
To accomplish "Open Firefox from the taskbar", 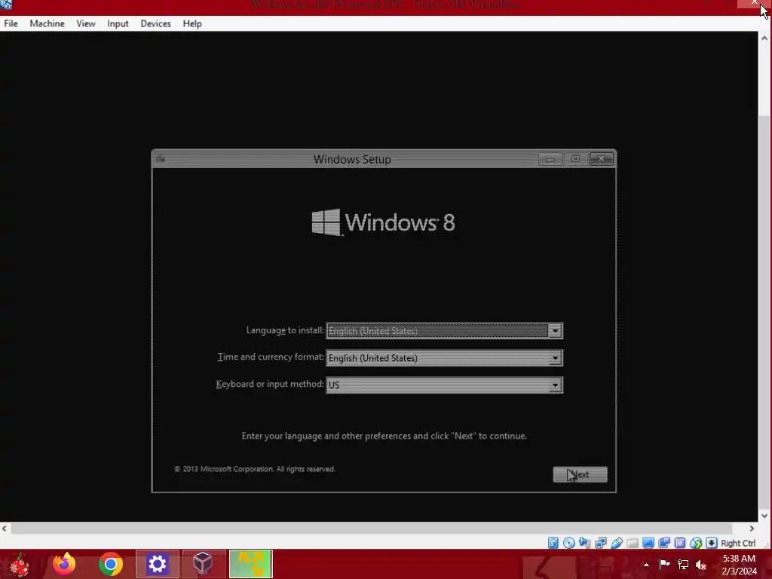I will click(64, 564).
